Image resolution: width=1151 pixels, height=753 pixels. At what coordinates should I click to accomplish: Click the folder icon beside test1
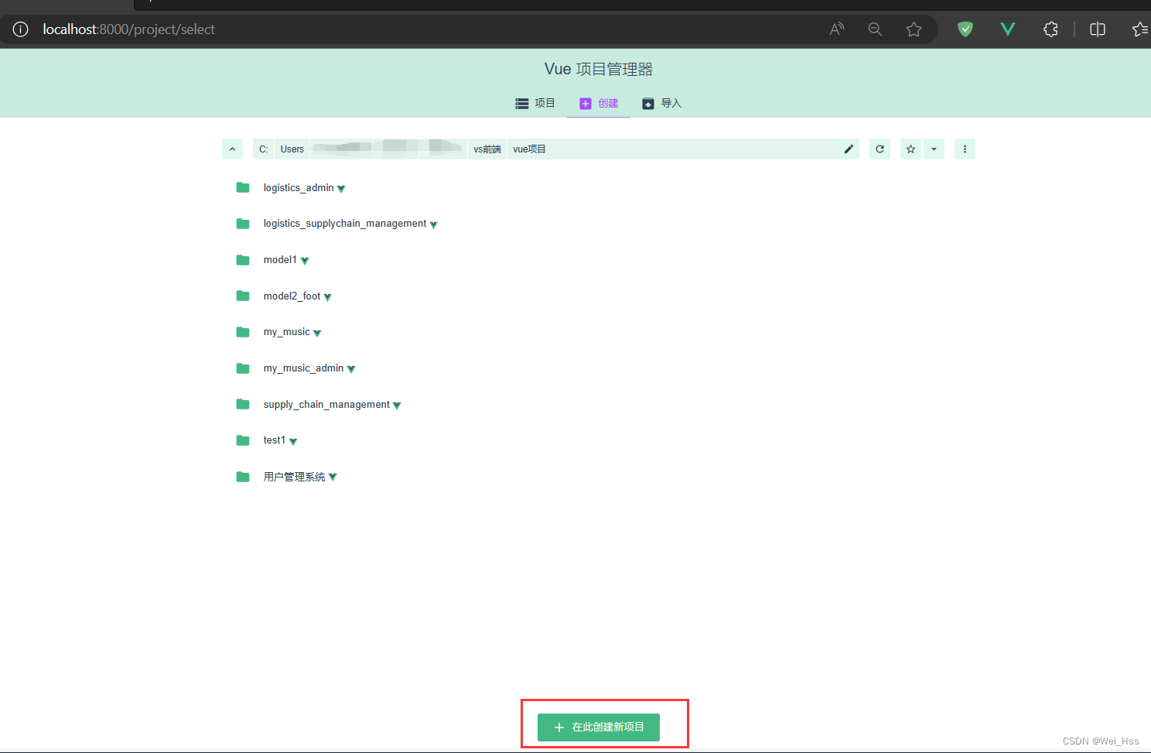243,440
